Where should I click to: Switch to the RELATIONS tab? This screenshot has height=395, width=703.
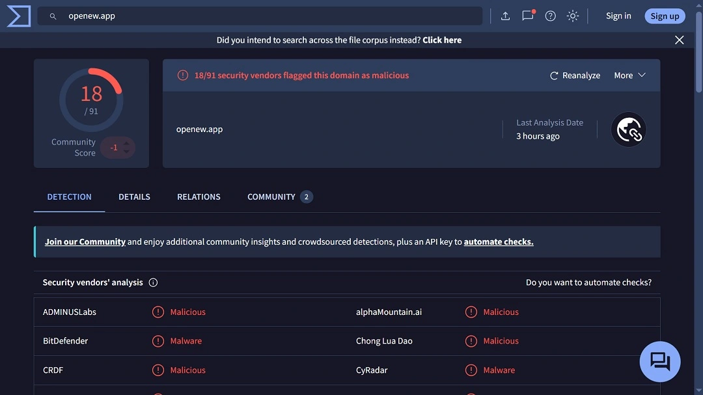(x=199, y=197)
